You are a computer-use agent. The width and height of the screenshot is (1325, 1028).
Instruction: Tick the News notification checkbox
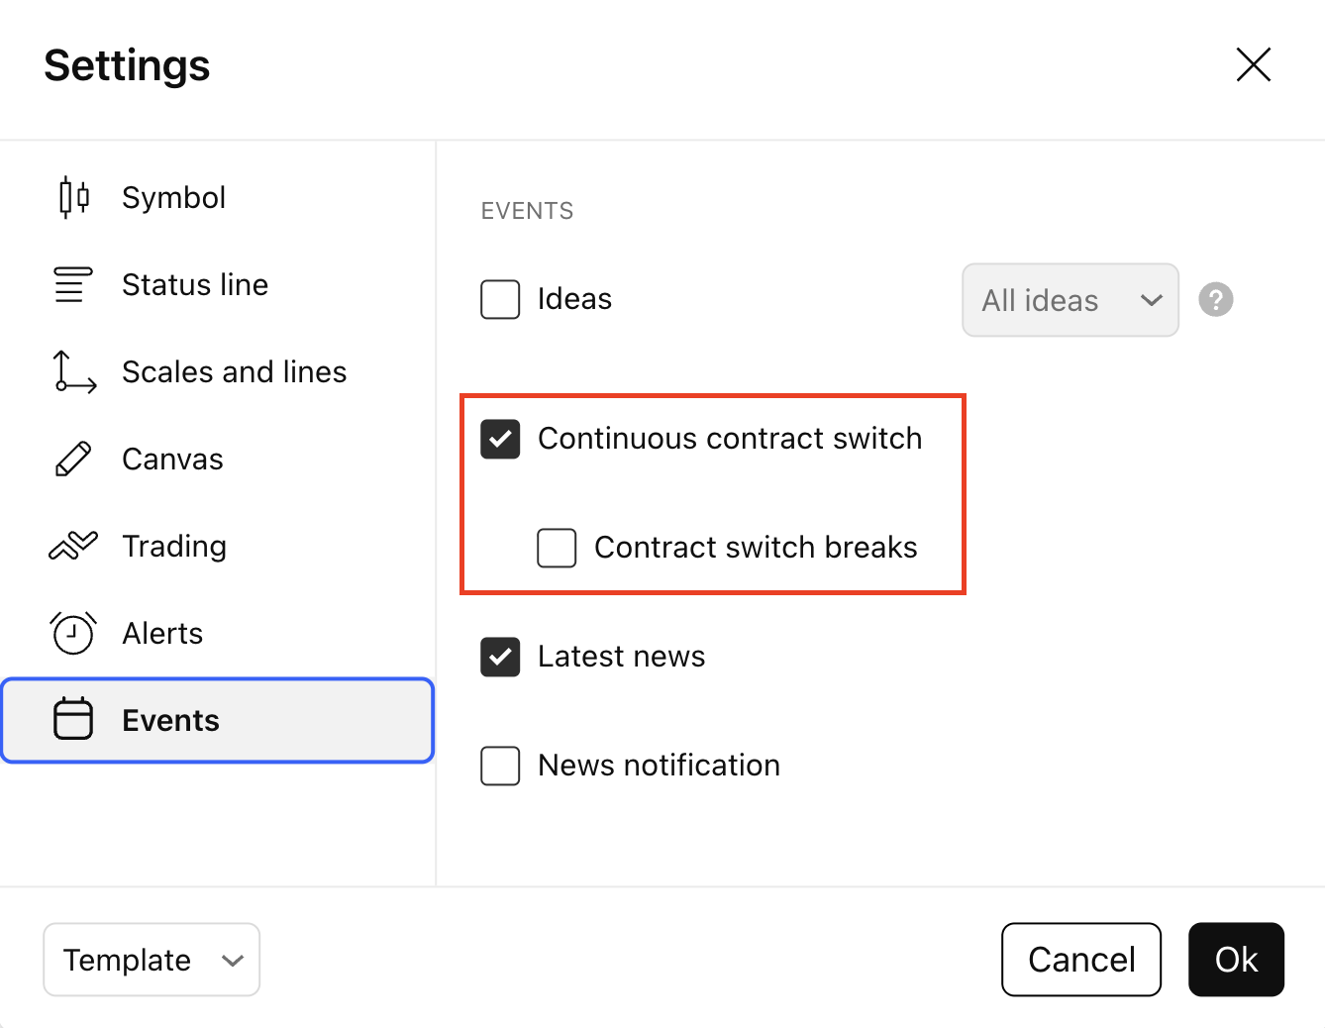coord(500,766)
